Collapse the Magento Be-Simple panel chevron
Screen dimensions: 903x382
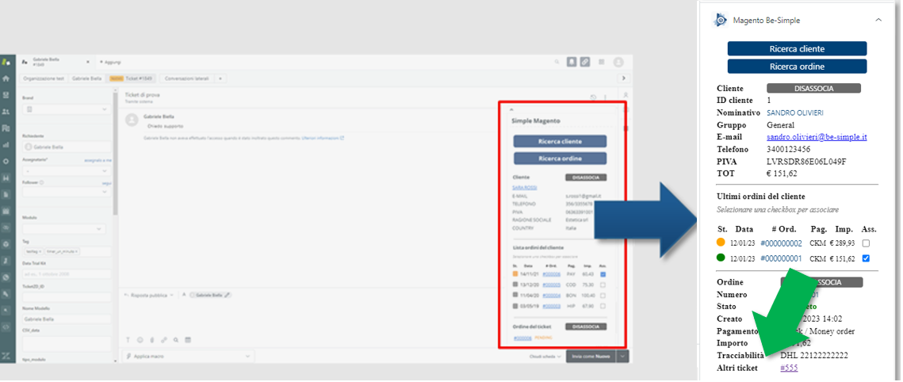click(x=878, y=20)
